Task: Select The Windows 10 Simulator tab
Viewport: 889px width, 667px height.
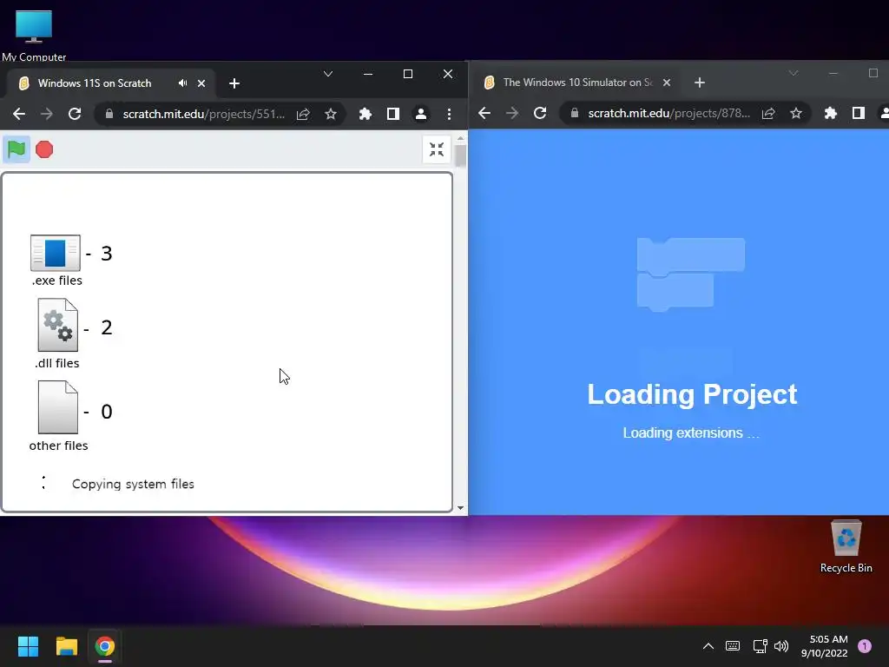Action: (577, 83)
